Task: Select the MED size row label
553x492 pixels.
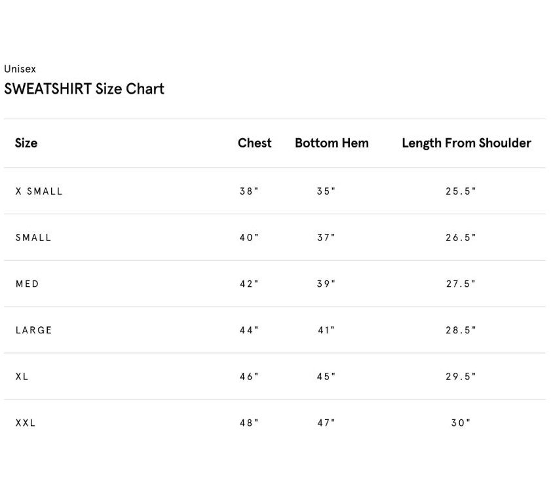Action: click(28, 284)
